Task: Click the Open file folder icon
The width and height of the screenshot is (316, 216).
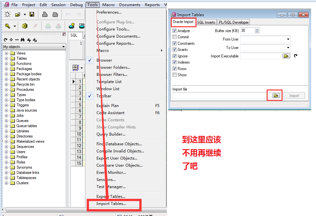Action: coord(18,14)
